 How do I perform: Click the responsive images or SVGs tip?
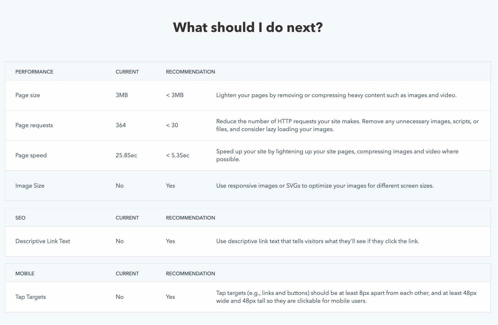pos(325,186)
